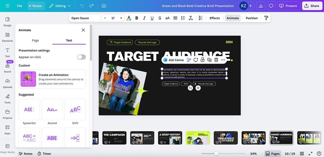Duplicate the selected element on canvas

tap(209, 60)
